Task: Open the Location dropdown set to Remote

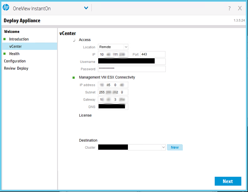Action: click(113, 47)
